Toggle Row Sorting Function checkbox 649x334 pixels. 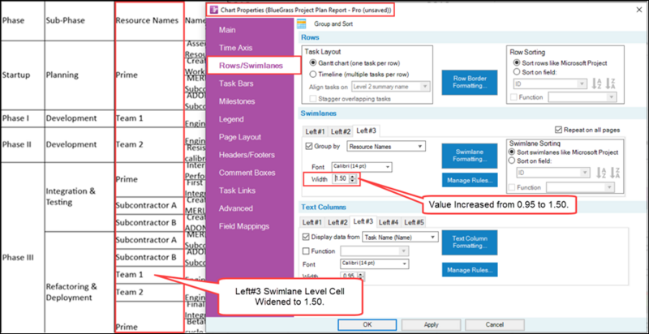pos(514,97)
